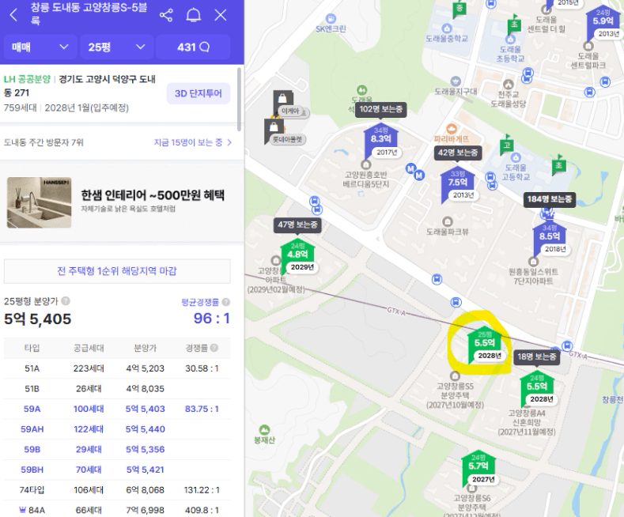The width and height of the screenshot is (624, 517).
Task: Open the 지금 15명이 보는 중 link
Action: [x=192, y=142]
